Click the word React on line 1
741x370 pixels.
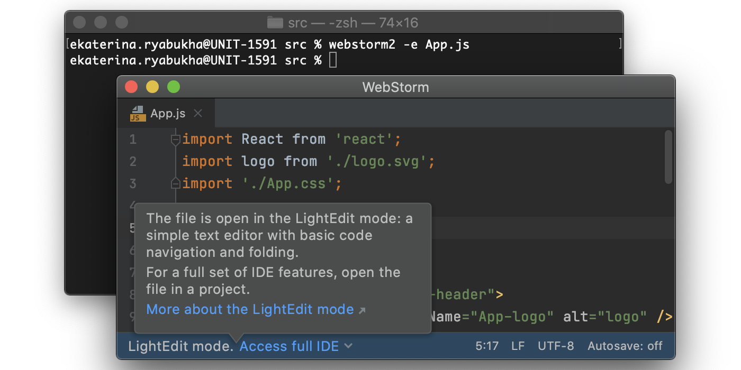click(x=263, y=140)
